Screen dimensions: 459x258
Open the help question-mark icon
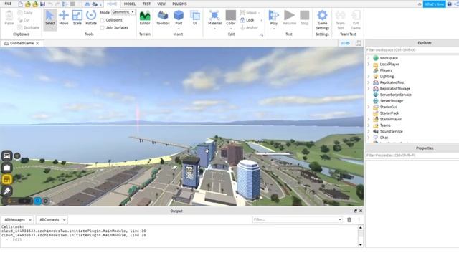coord(450,4)
